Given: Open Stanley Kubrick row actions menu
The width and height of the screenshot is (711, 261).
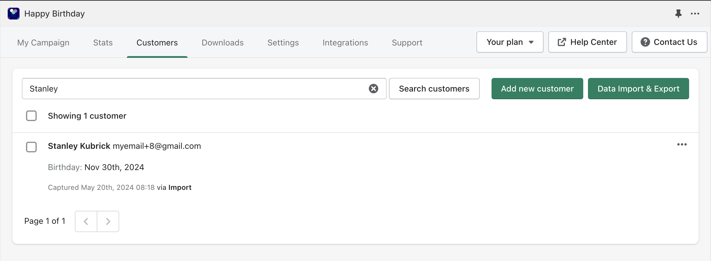Looking at the screenshot, I should (x=682, y=144).
